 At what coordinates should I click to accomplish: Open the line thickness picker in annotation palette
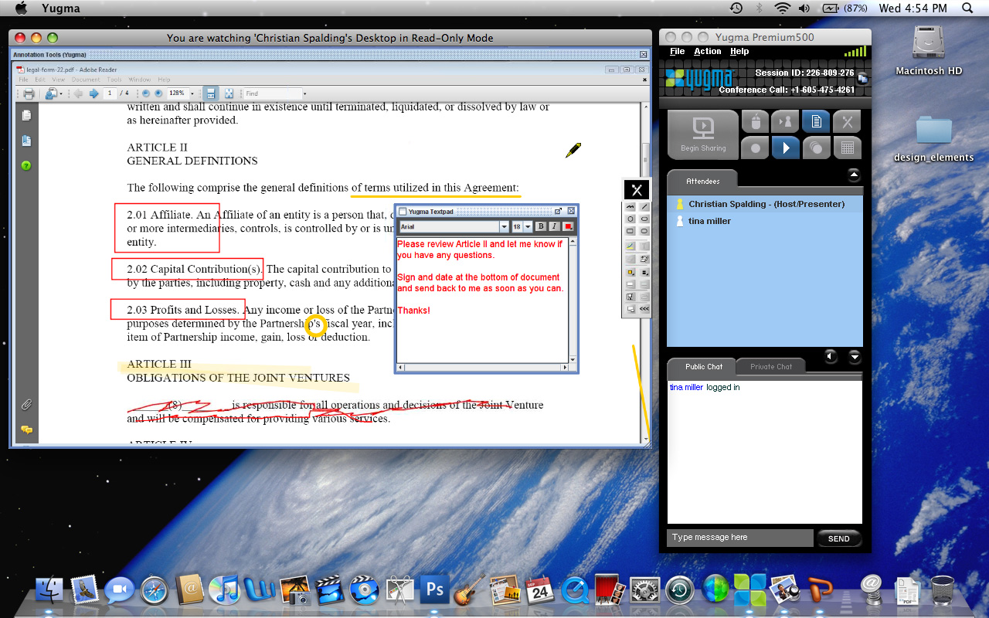click(644, 272)
